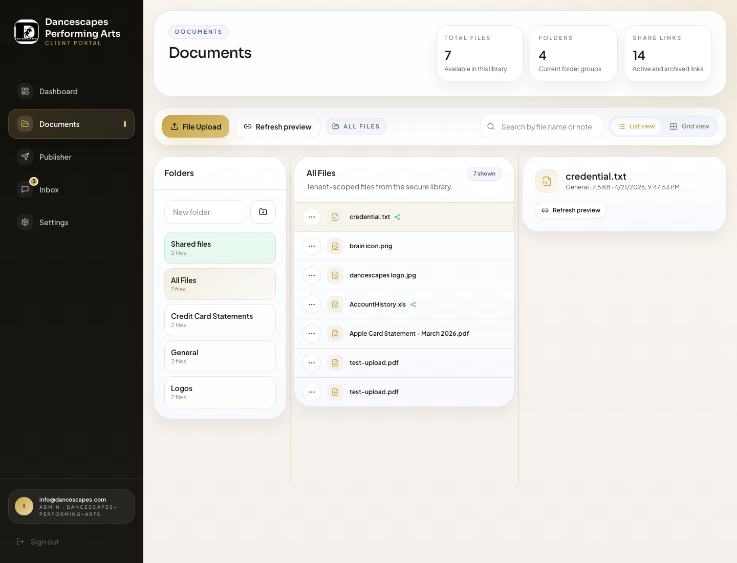Image resolution: width=737 pixels, height=563 pixels.
Task: Click the share icon next to credential.txt
Action: point(397,217)
